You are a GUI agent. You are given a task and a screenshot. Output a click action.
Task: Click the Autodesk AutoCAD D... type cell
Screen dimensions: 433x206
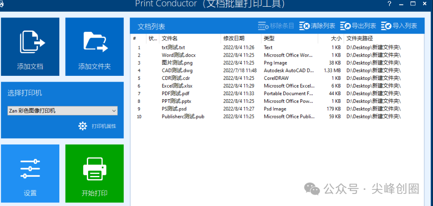tap(289, 70)
